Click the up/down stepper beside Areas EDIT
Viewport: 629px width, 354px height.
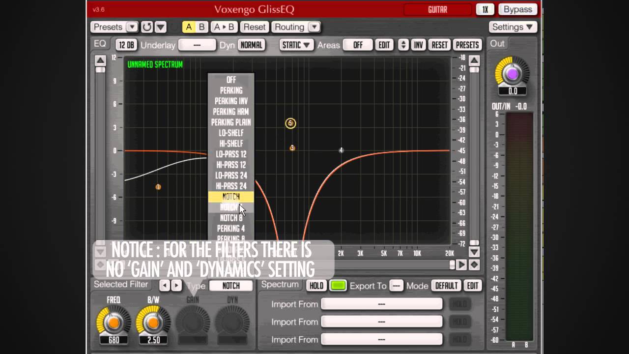click(403, 45)
